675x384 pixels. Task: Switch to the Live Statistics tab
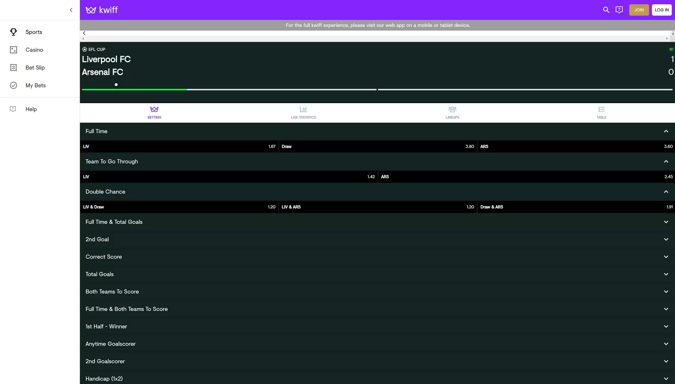click(x=303, y=113)
